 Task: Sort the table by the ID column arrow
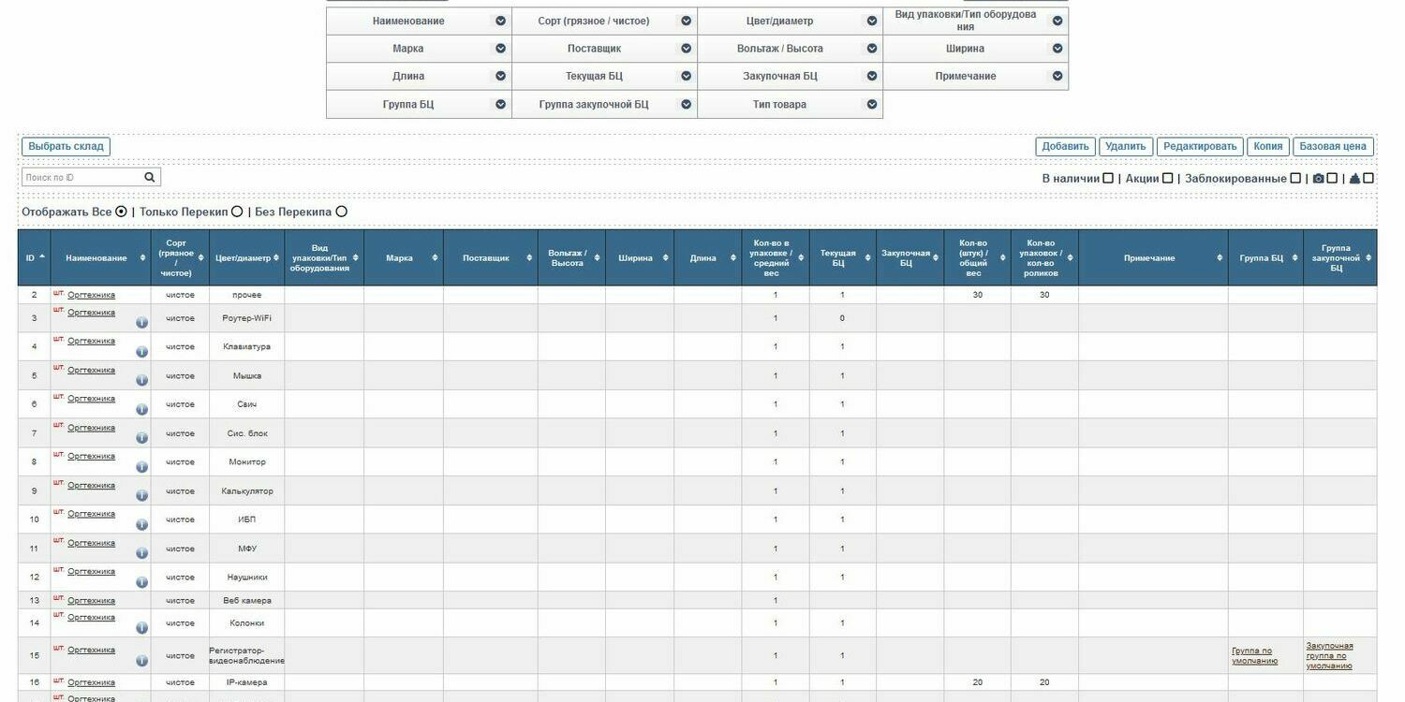42,257
